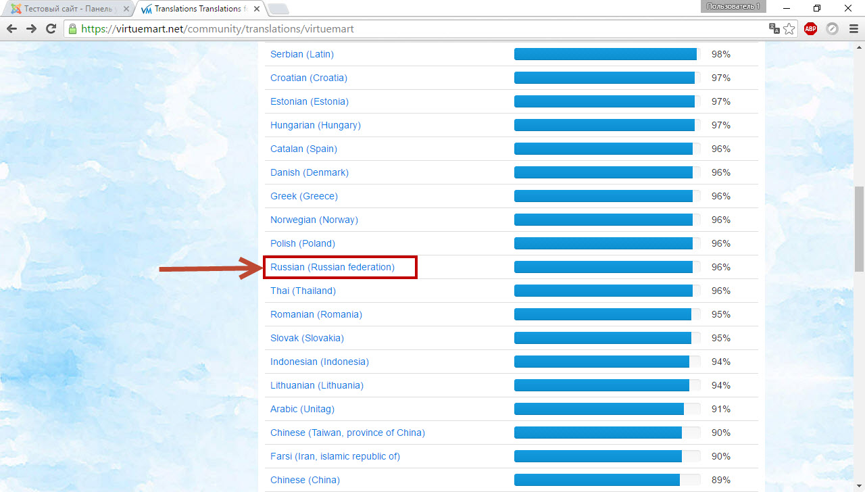Click the browser back arrow

pos(11,29)
